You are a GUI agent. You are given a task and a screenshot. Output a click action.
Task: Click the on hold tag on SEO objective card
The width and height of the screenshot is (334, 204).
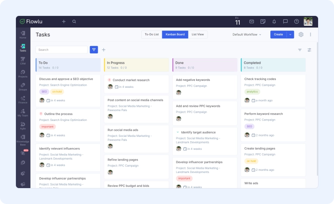tap(57, 92)
